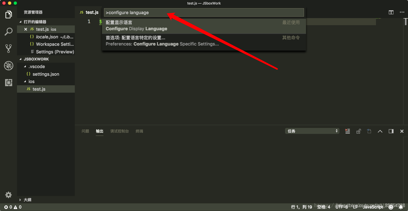Viewport: 408px width, 211px height.
Task: Open the Explorer view in activity bar
Action: point(8,15)
